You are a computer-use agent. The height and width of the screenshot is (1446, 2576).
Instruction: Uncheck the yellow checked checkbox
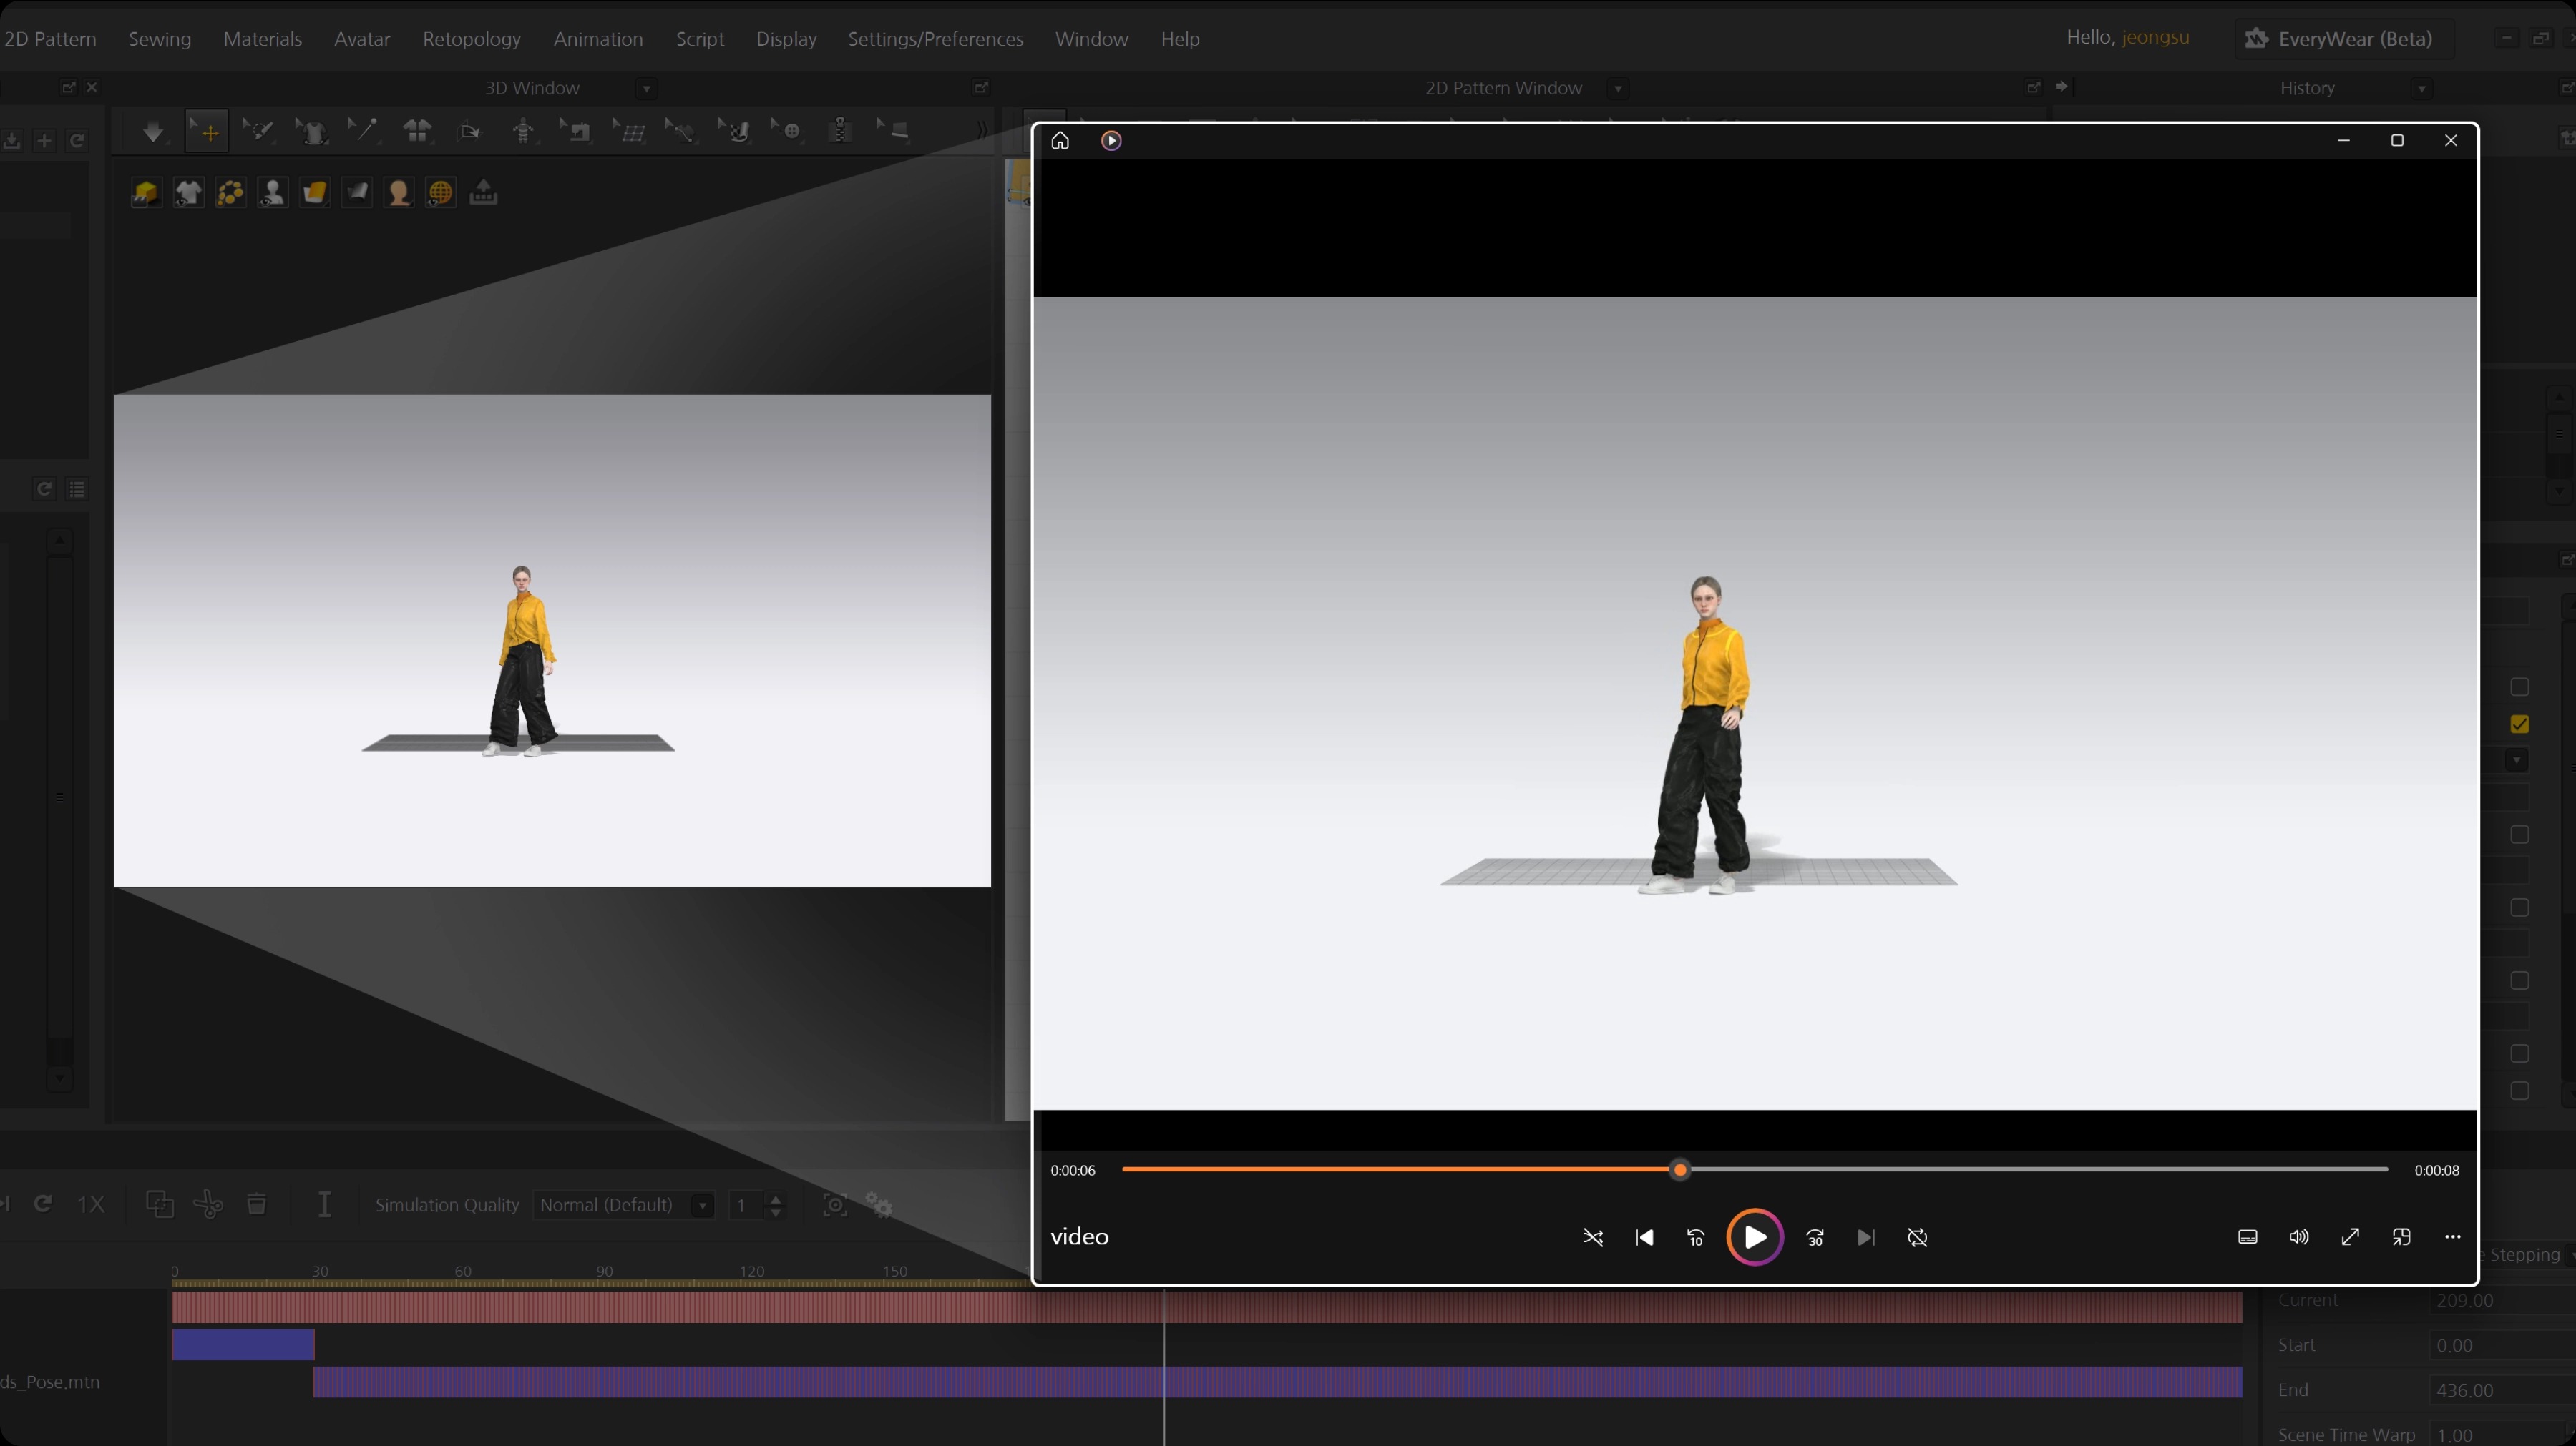(x=2519, y=724)
